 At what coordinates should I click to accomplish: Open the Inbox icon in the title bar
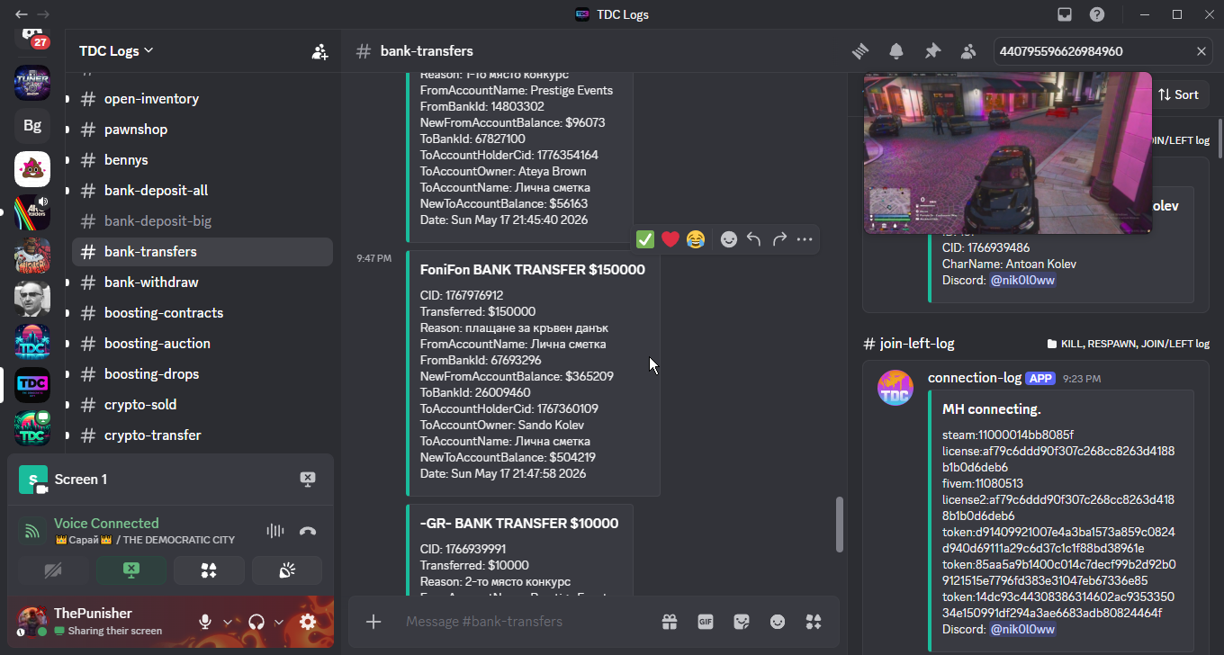[x=1066, y=14]
